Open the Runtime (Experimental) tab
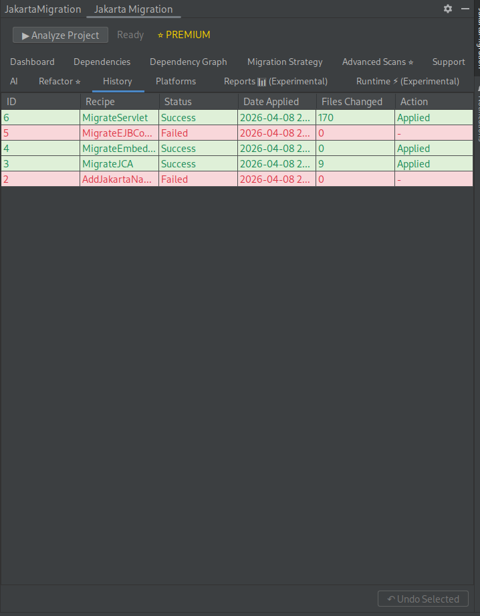 click(x=407, y=81)
